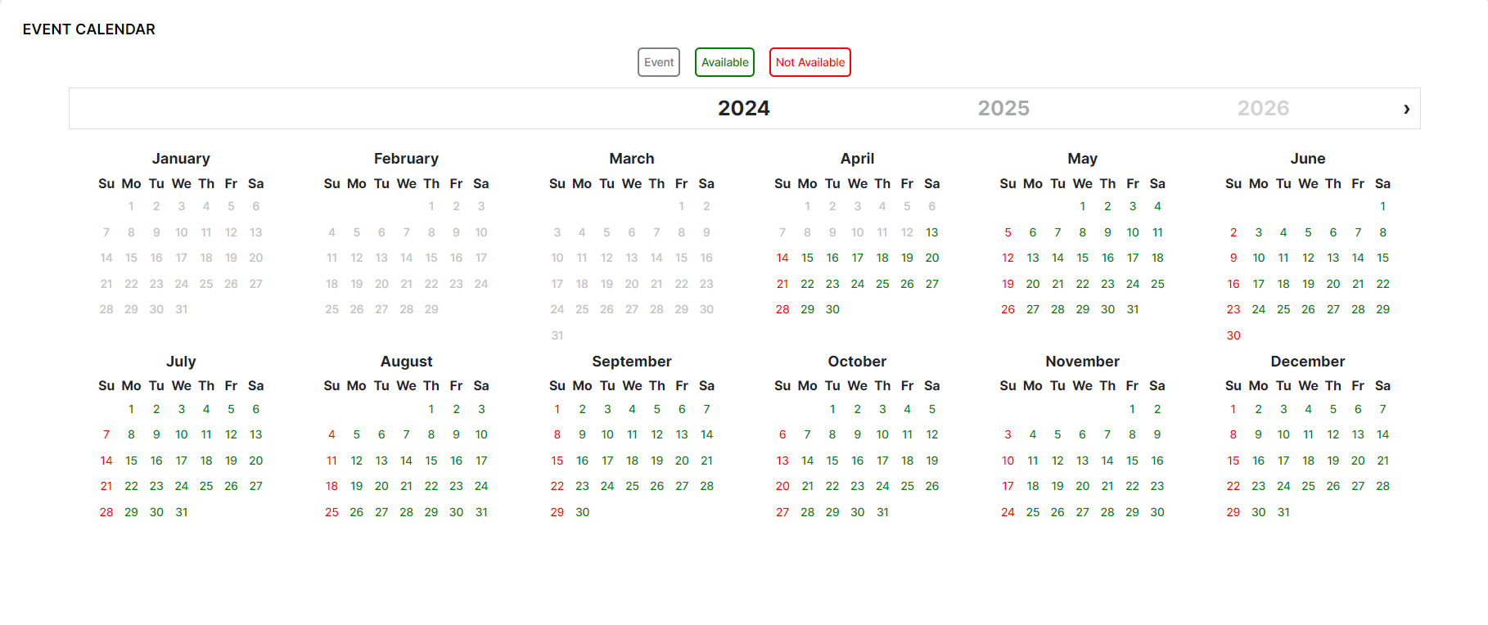Select December 25 date
Image resolution: width=1488 pixels, height=625 pixels.
1308,486
